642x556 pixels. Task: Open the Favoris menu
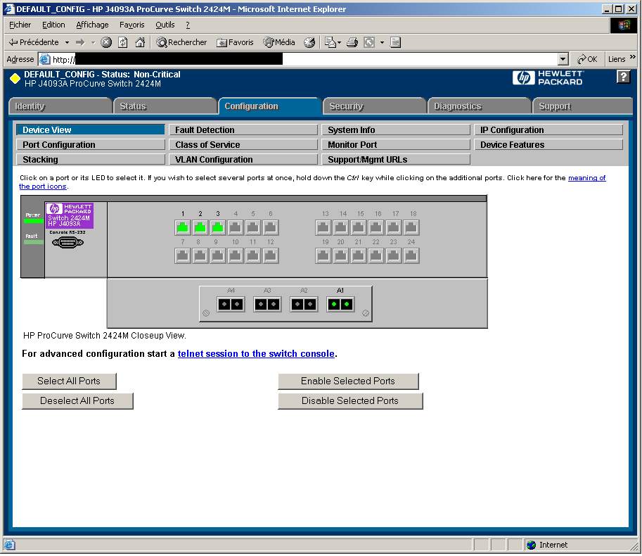[131, 25]
